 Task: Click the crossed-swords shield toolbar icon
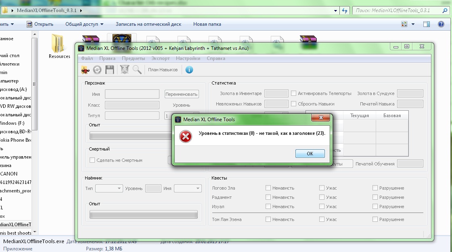point(125,70)
